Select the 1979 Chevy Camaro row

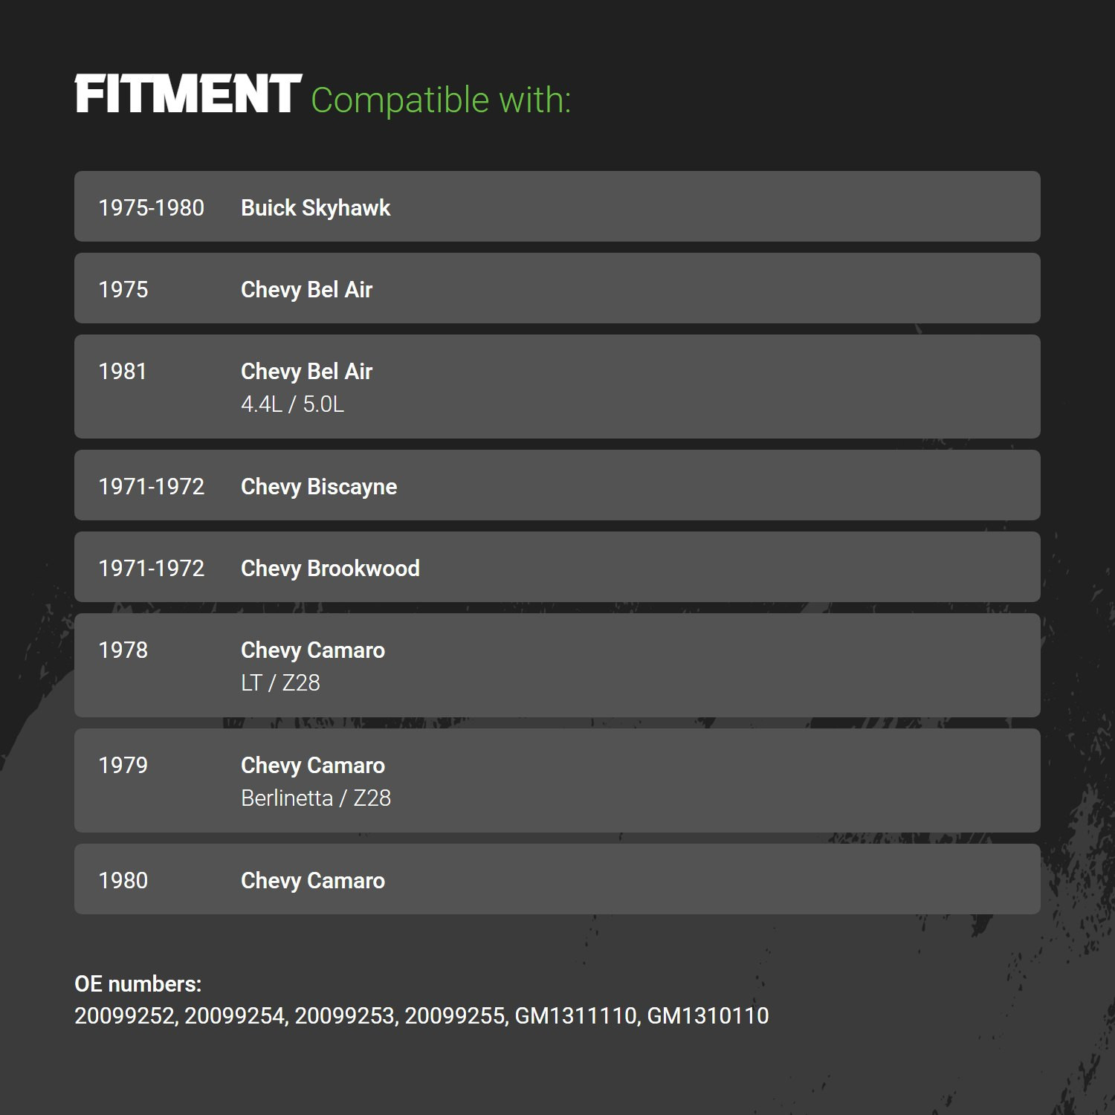[x=557, y=780]
